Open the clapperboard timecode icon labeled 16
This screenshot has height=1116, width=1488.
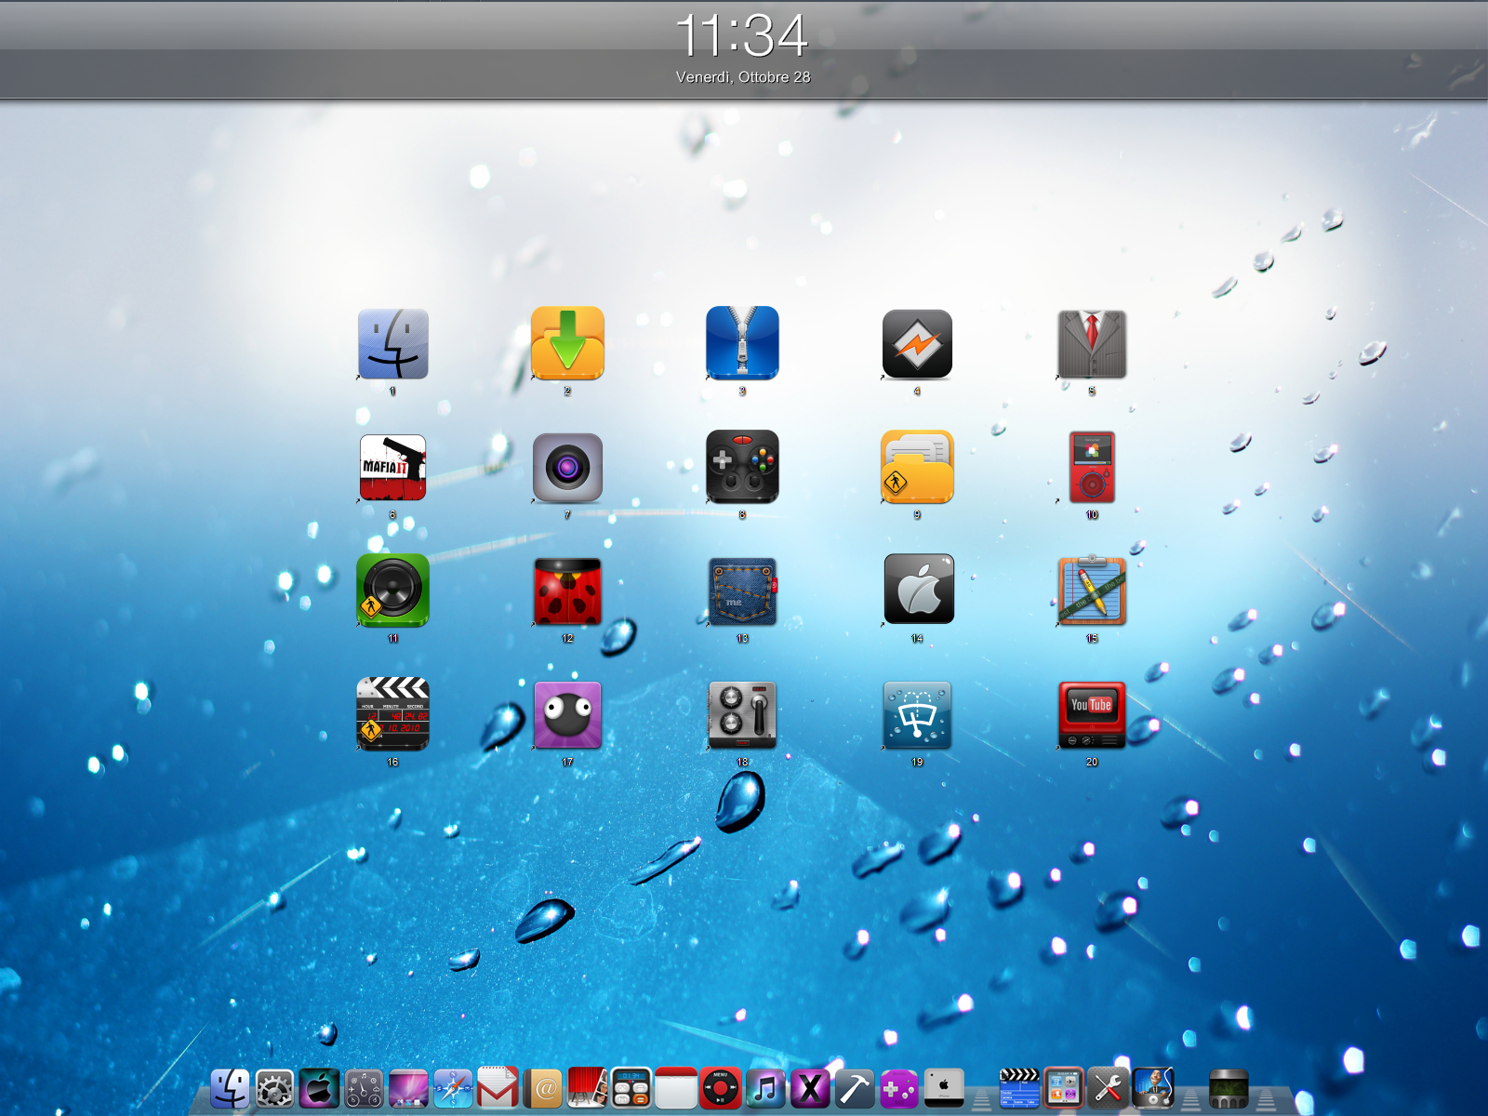[x=393, y=714]
